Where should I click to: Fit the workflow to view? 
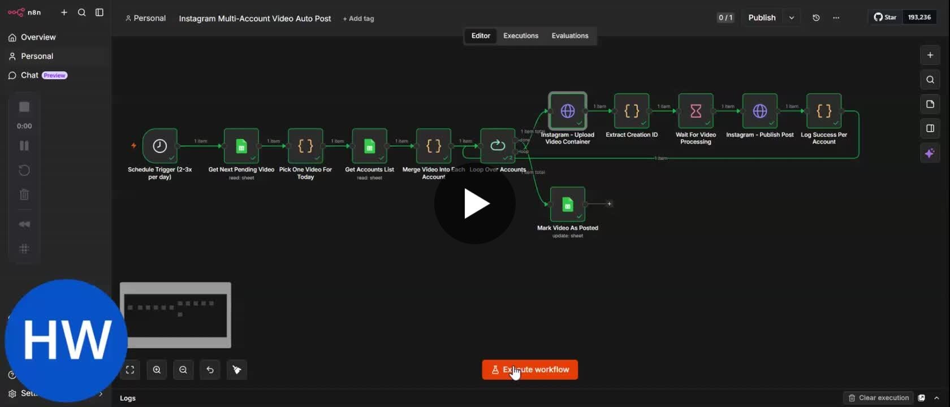130,370
